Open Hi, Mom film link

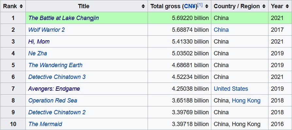pyautogui.click(x=39, y=42)
